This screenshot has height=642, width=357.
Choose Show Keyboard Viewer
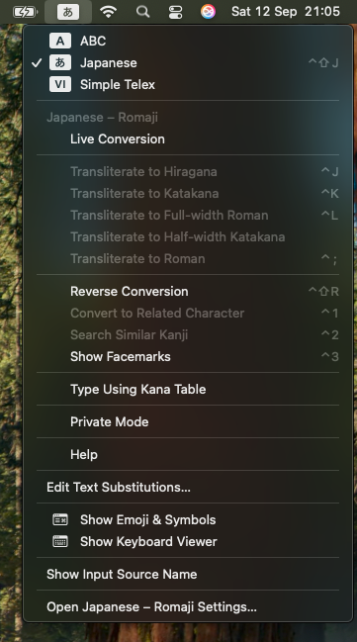(x=188, y=541)
